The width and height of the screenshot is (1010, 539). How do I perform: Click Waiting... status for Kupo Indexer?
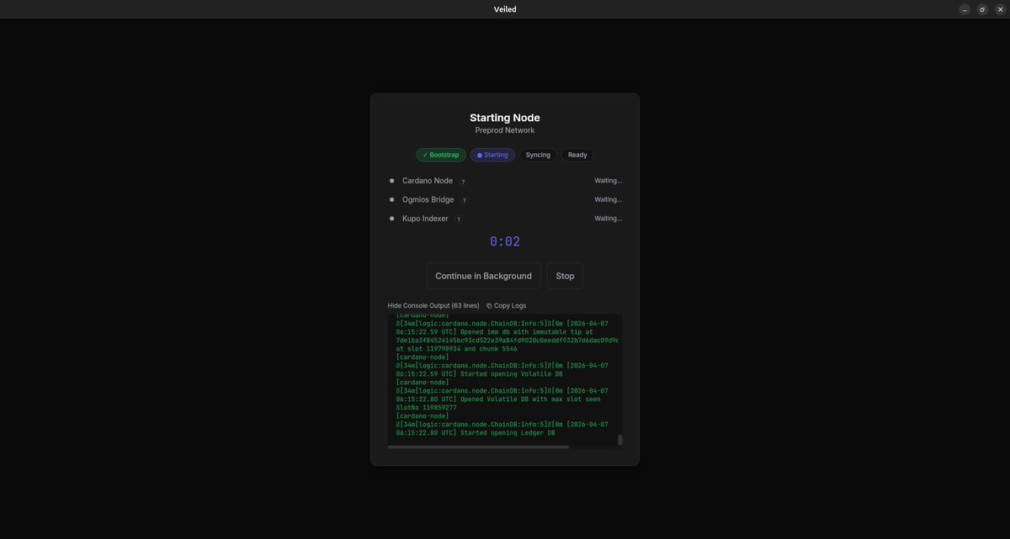609,219
